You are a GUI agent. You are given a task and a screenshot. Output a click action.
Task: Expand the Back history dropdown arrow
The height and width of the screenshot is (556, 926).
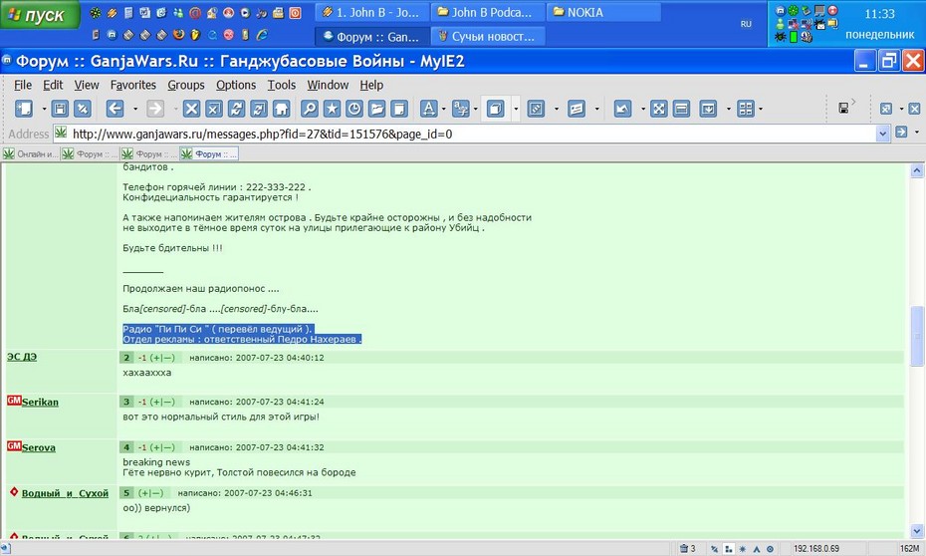point(135,109)
